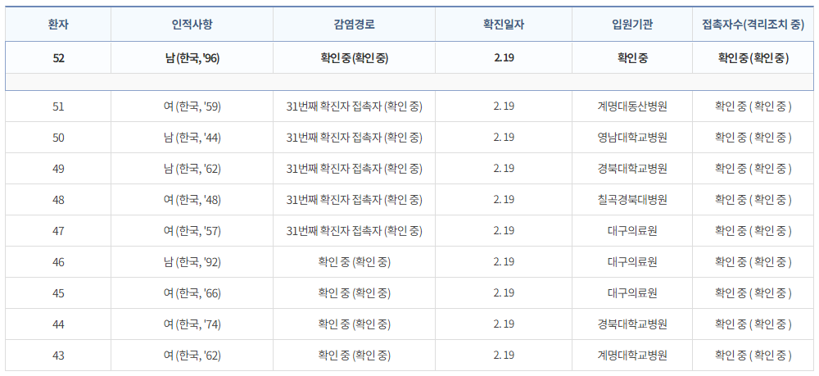
Task: Click the 확진일자 column header
Action: click(x=504, y=25)
